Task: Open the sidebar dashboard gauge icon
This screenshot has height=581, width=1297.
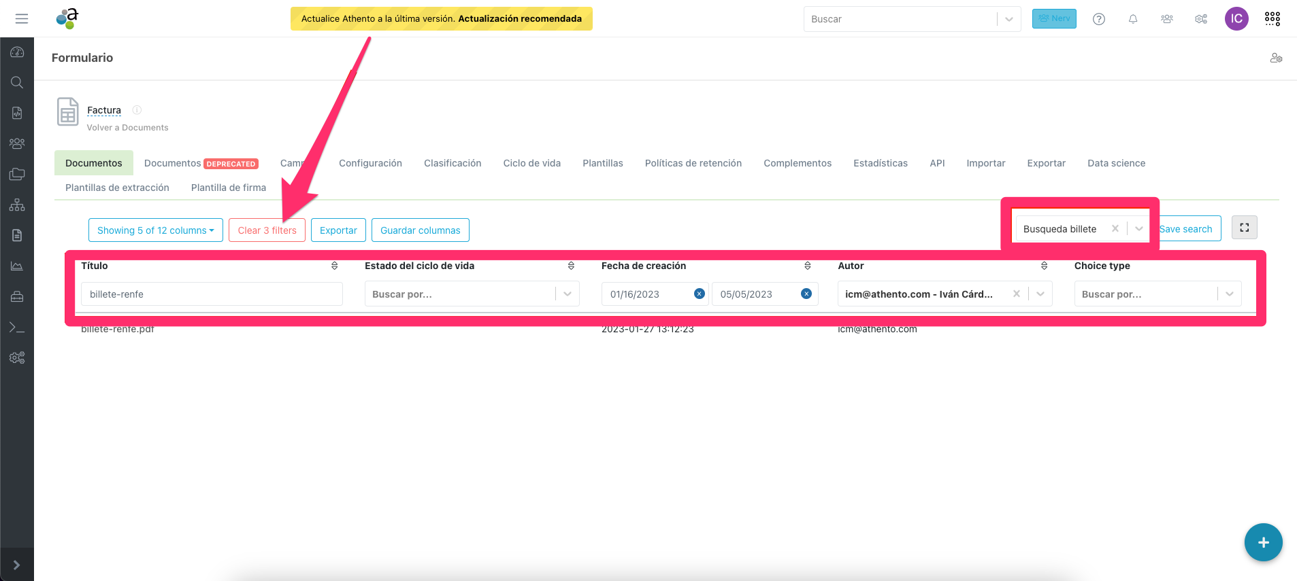Action: 17,52
